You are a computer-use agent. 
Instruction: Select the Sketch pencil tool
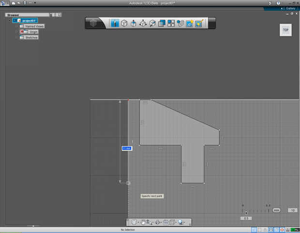coord(115,23)
